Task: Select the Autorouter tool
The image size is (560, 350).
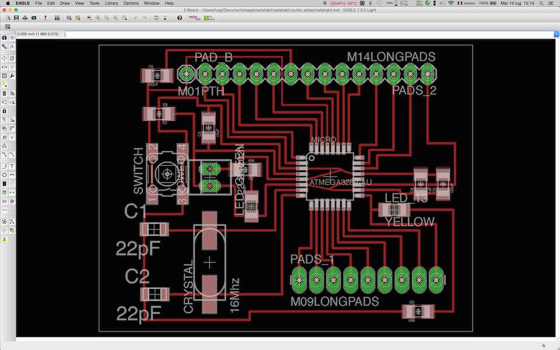Action: pos(12,222)
